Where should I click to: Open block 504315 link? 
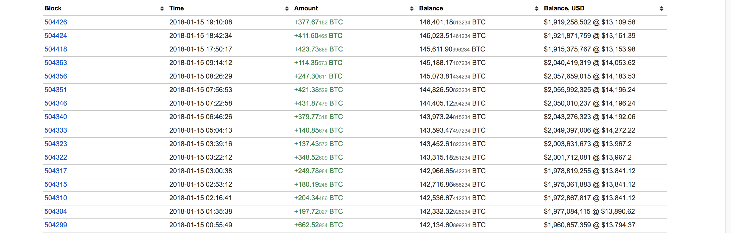click(x=56, y=184)
